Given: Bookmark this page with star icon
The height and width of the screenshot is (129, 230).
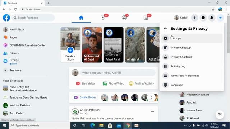Looking at the screenshot, I should tap(213, 9).
